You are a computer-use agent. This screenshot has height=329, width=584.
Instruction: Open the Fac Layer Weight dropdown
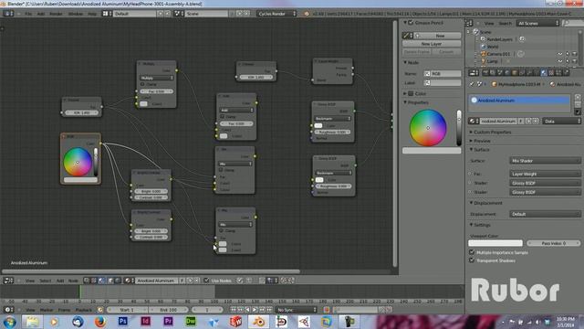click(x=545, y=174)
